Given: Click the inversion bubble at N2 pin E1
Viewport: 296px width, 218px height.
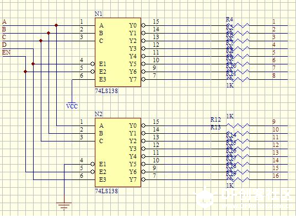Looking at the screenshot, I should pos(93,164).
